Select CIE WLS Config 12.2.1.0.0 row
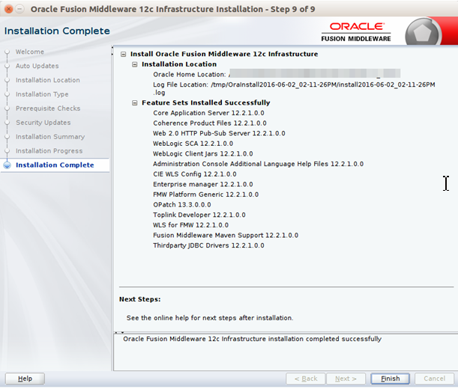 click(195, 174)
